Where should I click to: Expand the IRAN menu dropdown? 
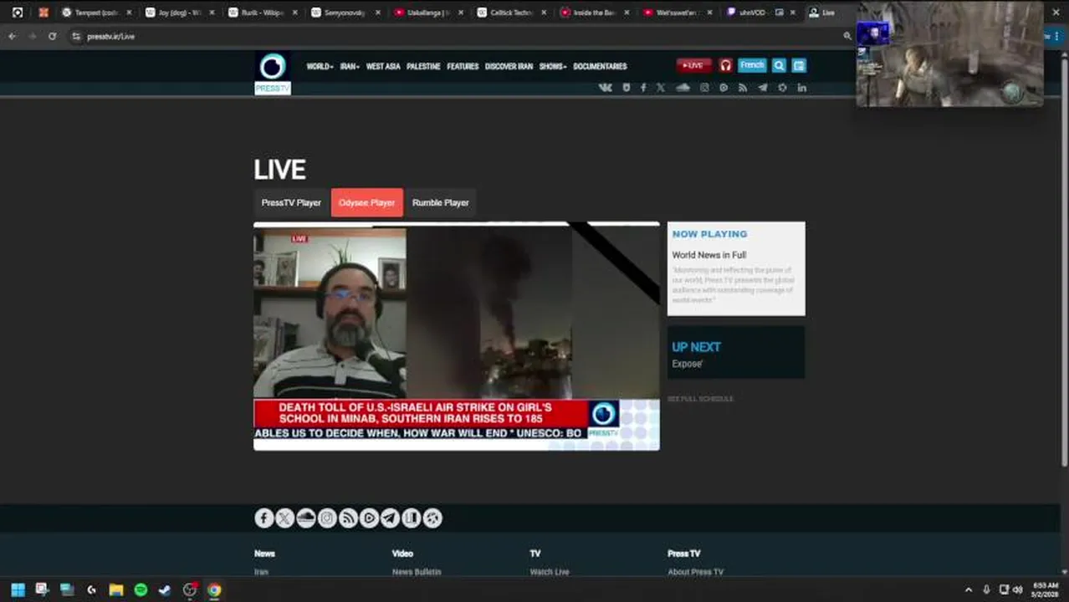point(350,66)
